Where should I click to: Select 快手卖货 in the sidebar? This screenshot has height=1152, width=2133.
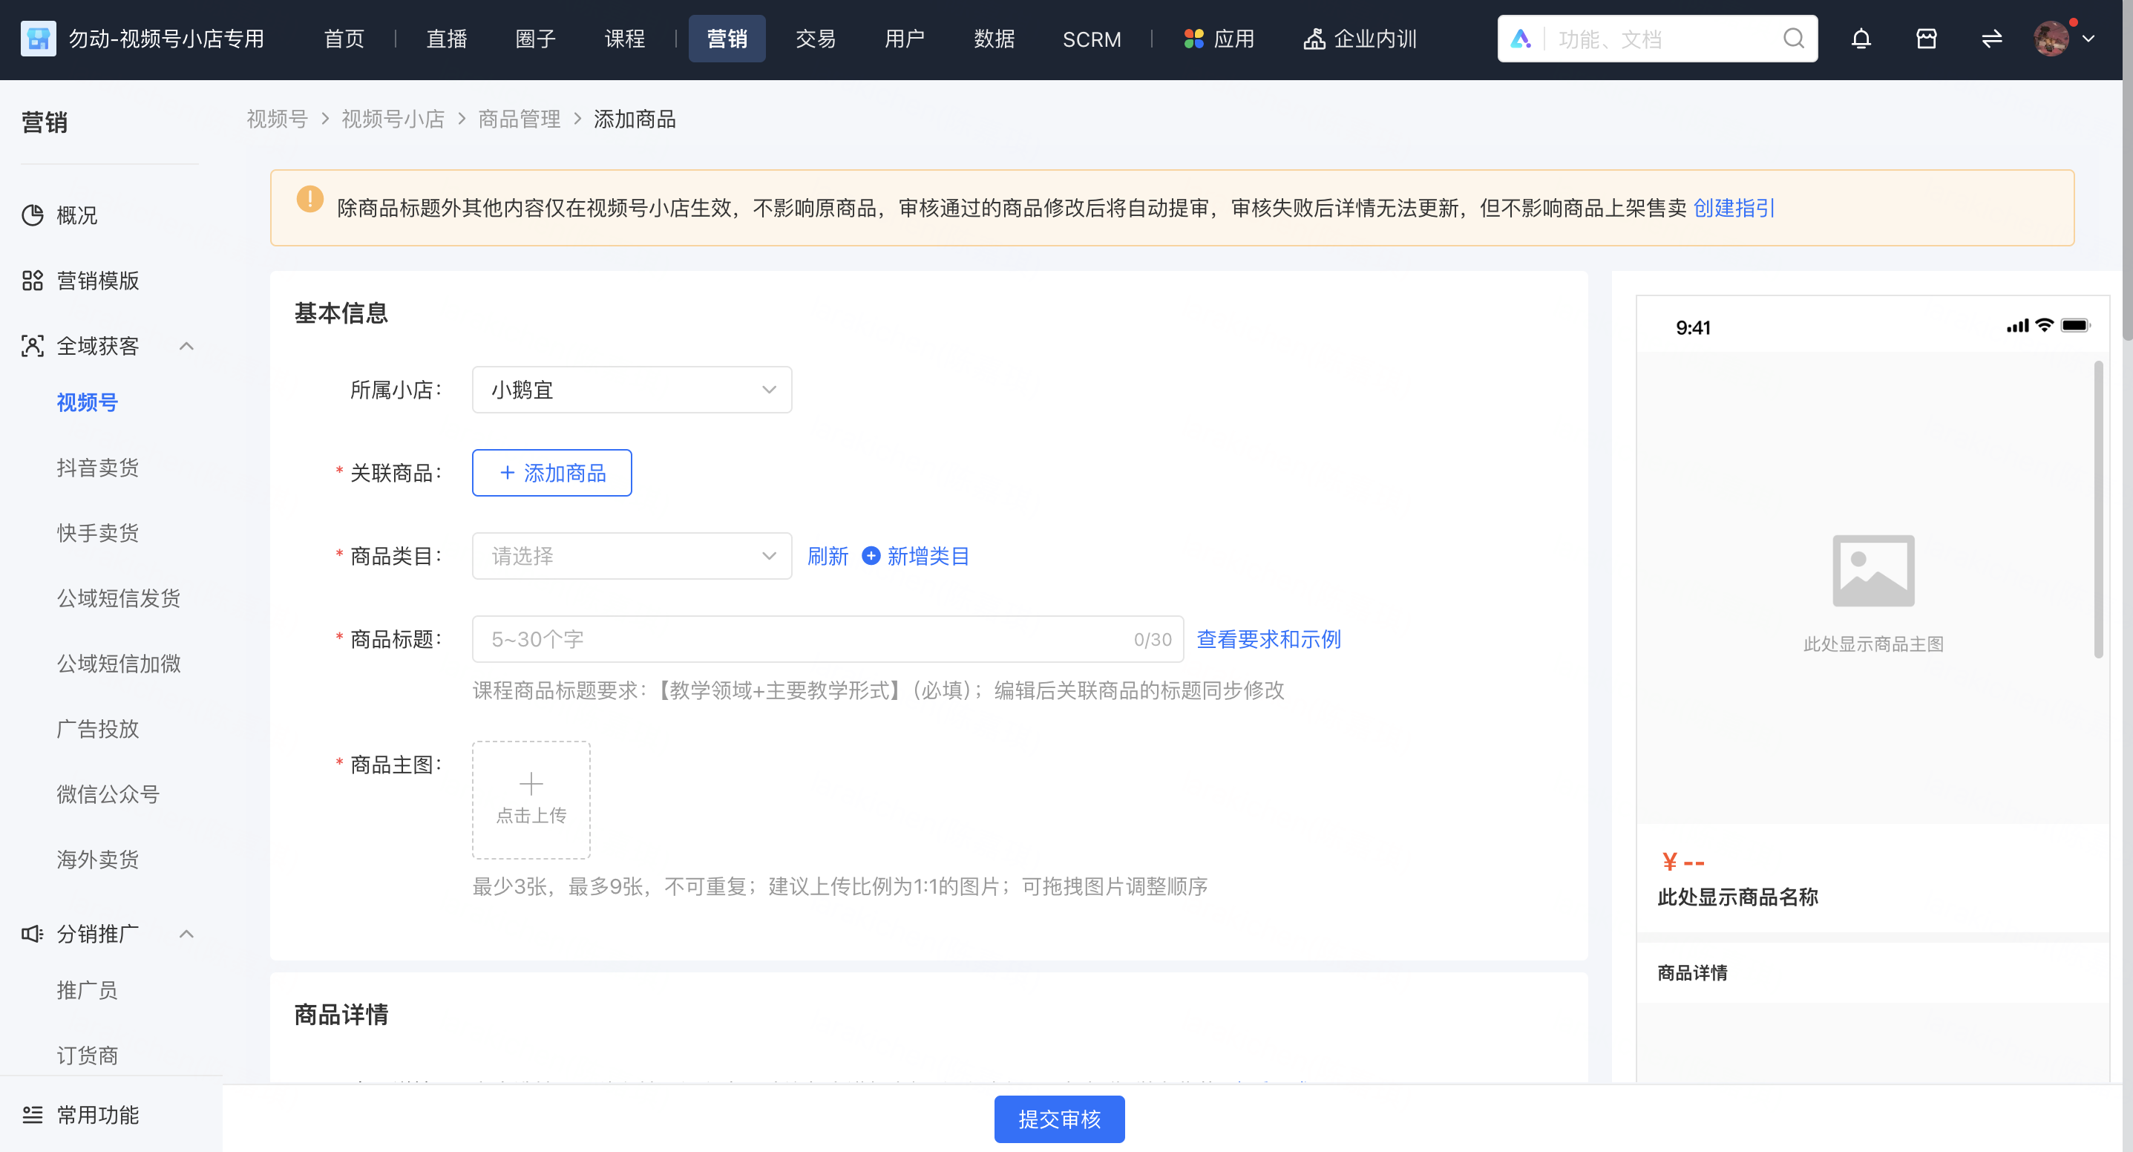coord(98,534)
